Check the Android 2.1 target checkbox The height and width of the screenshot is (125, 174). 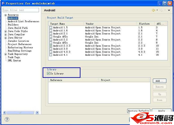click(x=51, y=33)
